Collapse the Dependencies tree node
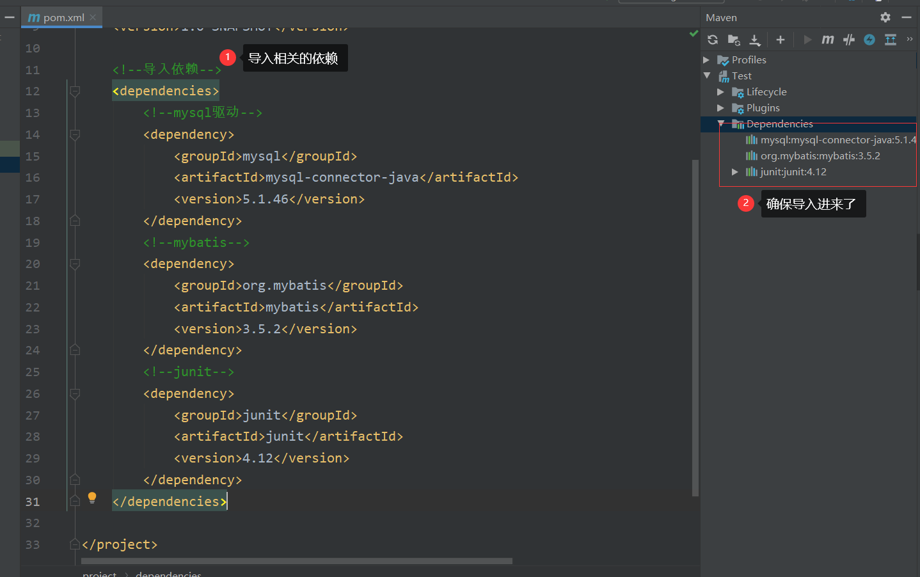The height and width of the screenshot is (577, 920). 721,123
